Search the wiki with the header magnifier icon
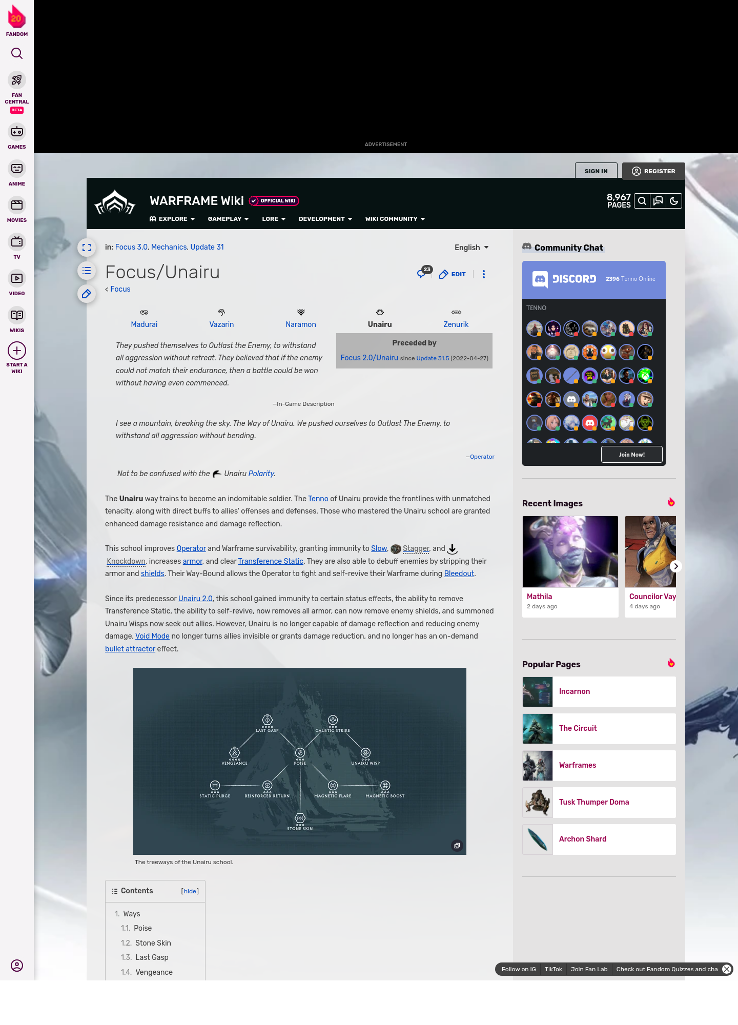Screen dimensions: 738x1025 tap(642, 201)
